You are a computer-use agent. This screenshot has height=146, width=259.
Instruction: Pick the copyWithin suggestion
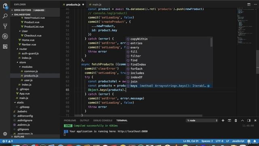click(168, 39)
